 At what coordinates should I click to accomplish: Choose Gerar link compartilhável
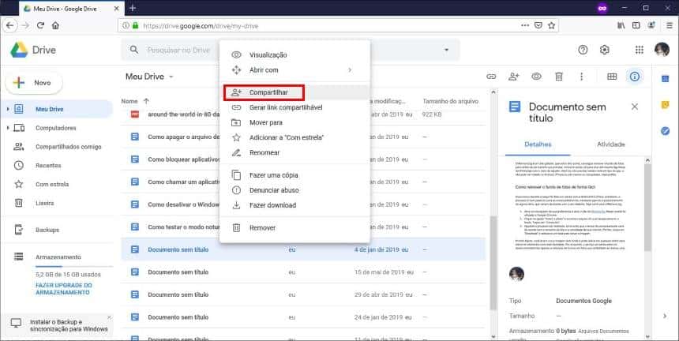[x=294, y=107]
